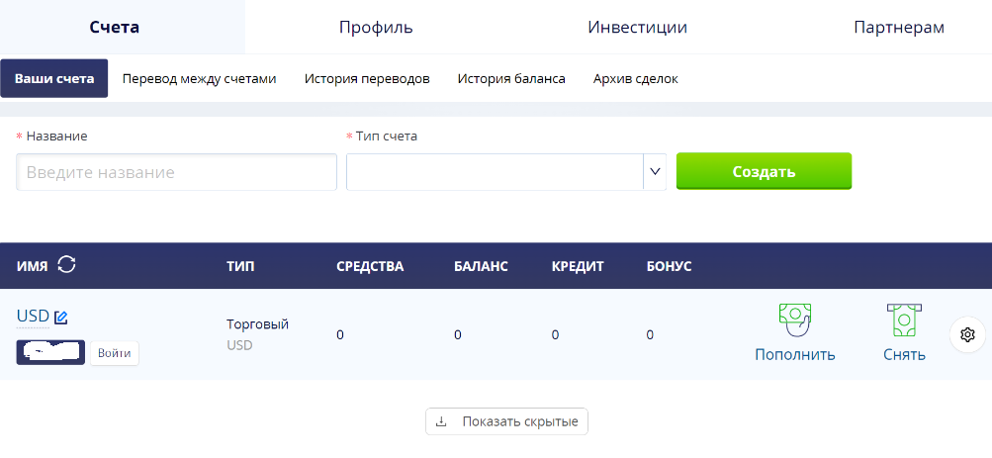Go to the Партнерам tab
This screenshot has width=992, height=458.
tap(899, 27)
